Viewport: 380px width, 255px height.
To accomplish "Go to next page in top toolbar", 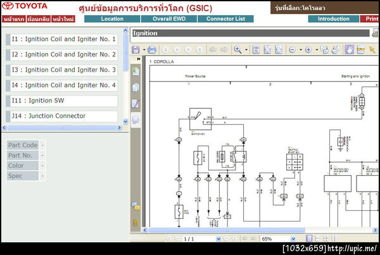I will tap(188, 49).
